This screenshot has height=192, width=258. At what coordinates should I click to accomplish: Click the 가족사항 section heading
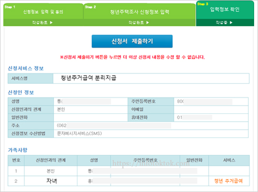[17, 150]
